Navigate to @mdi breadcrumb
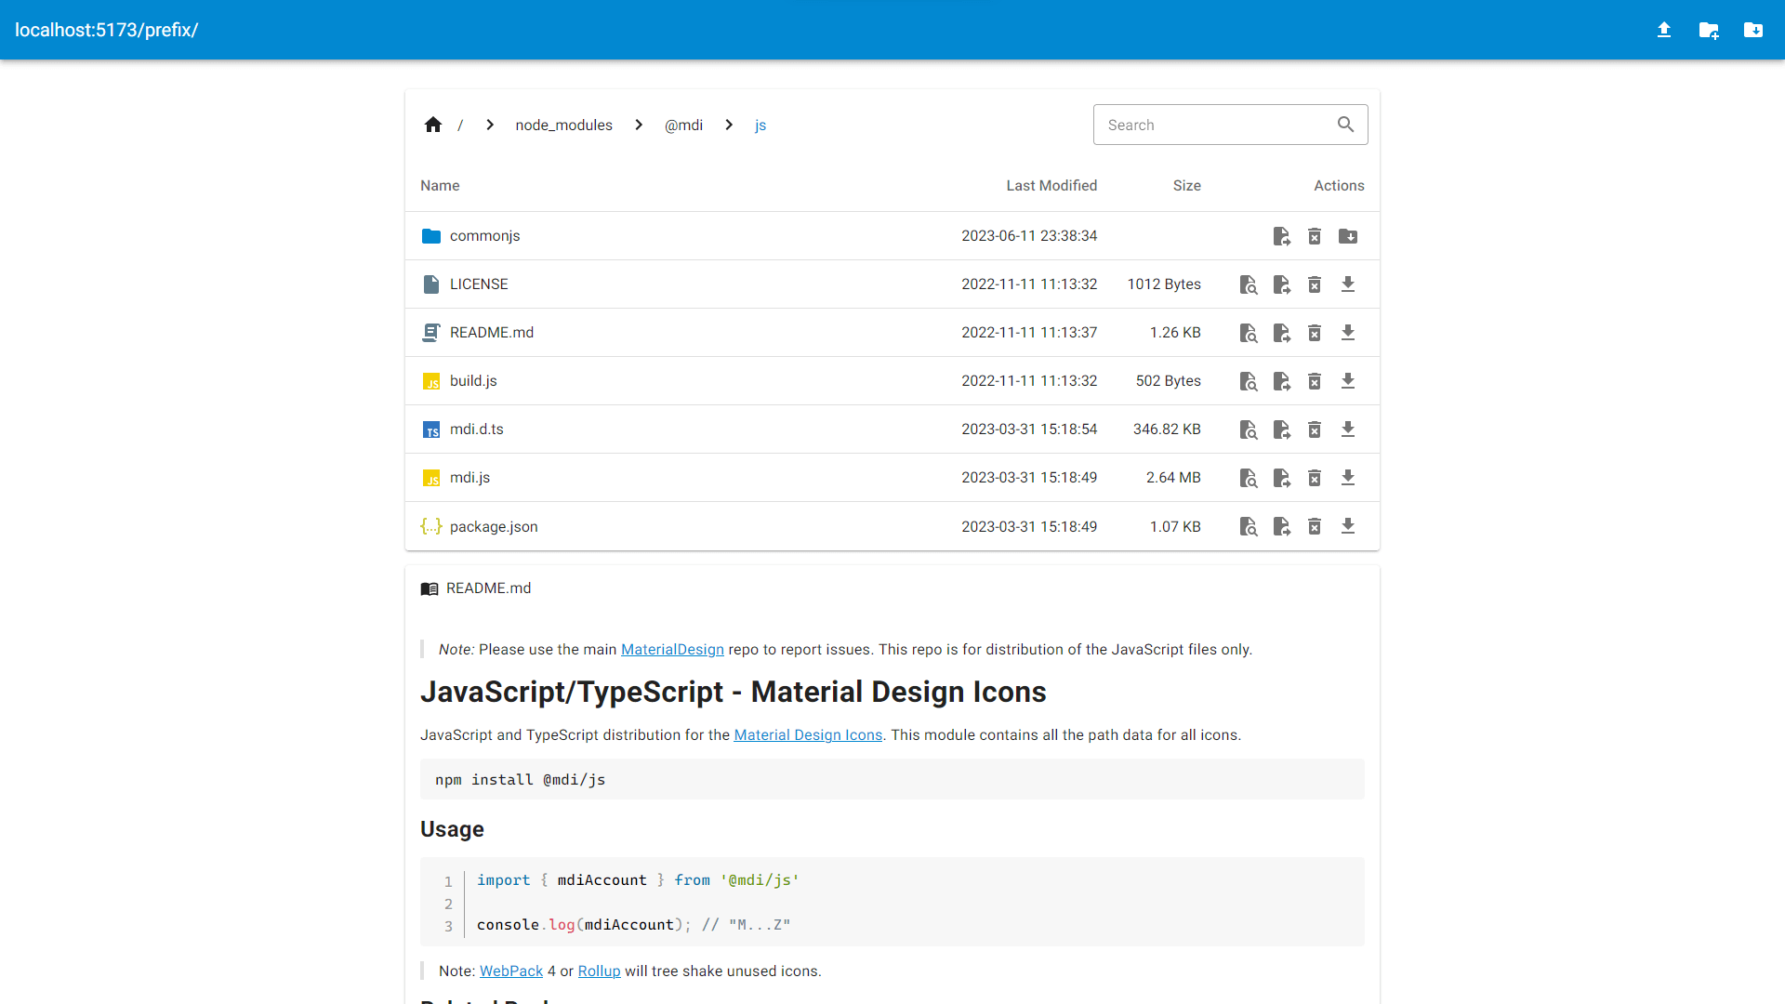 683,125
